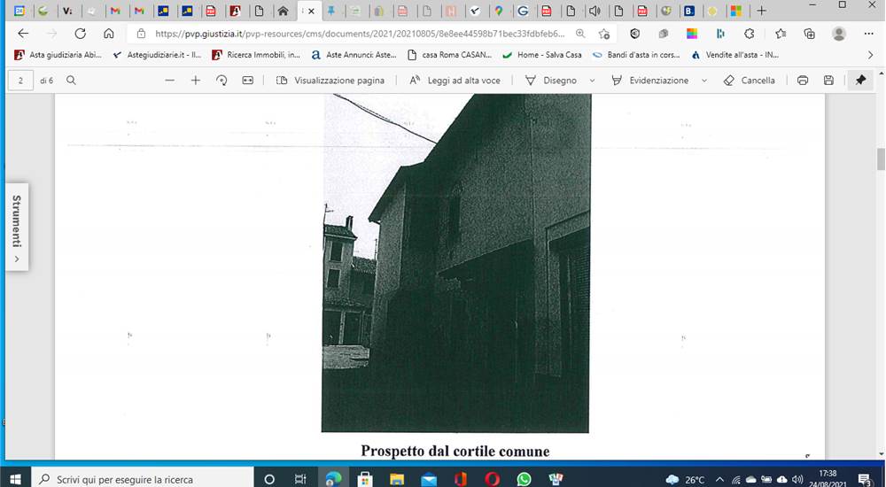The width and height of the screenshot is (886, 487).
Task: Open Astegiudiziarie.it bookmark
Action: pos(157,55)
